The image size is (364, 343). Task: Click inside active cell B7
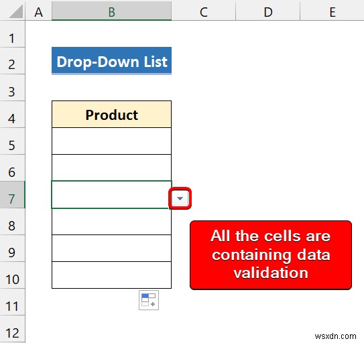point(112,195)
